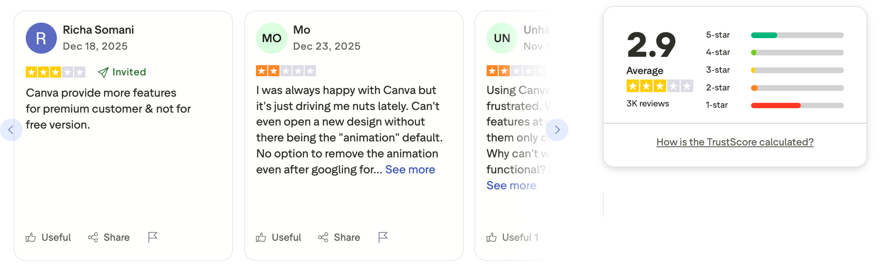This screenshot has width=887, height=274.
Task: Filter by 4-star rating bar
Action: tap(797, 52)
